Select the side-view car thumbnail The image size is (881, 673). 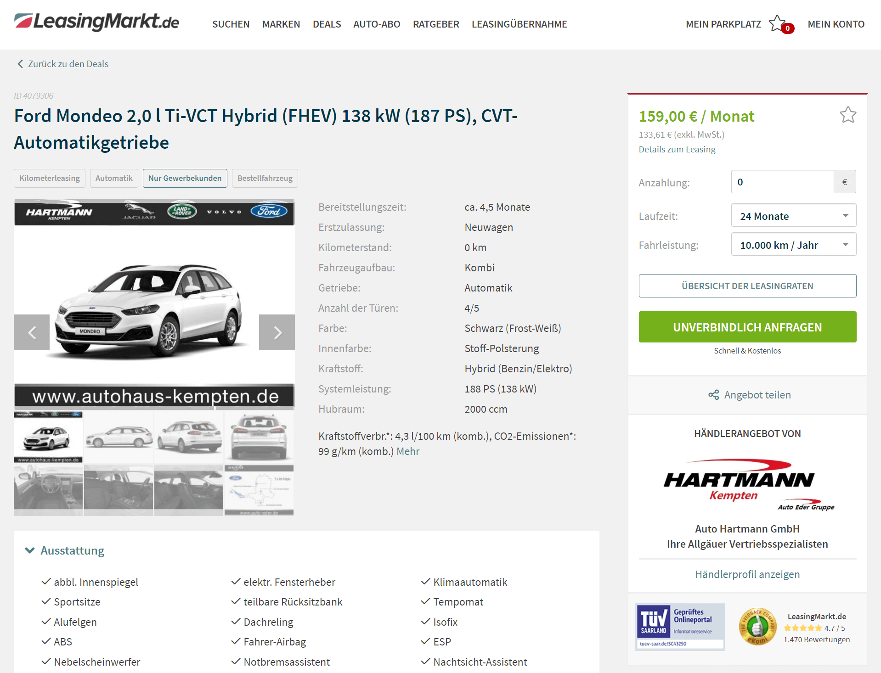point(119,437)
